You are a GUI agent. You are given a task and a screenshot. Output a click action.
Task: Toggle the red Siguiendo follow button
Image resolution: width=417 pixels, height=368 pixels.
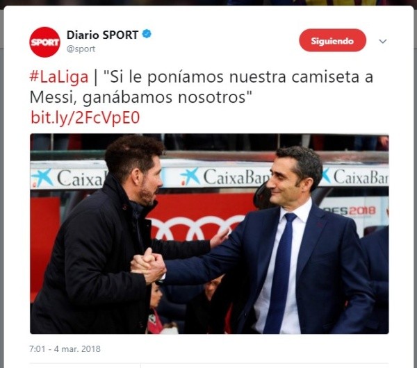click(x=332, y=40)
